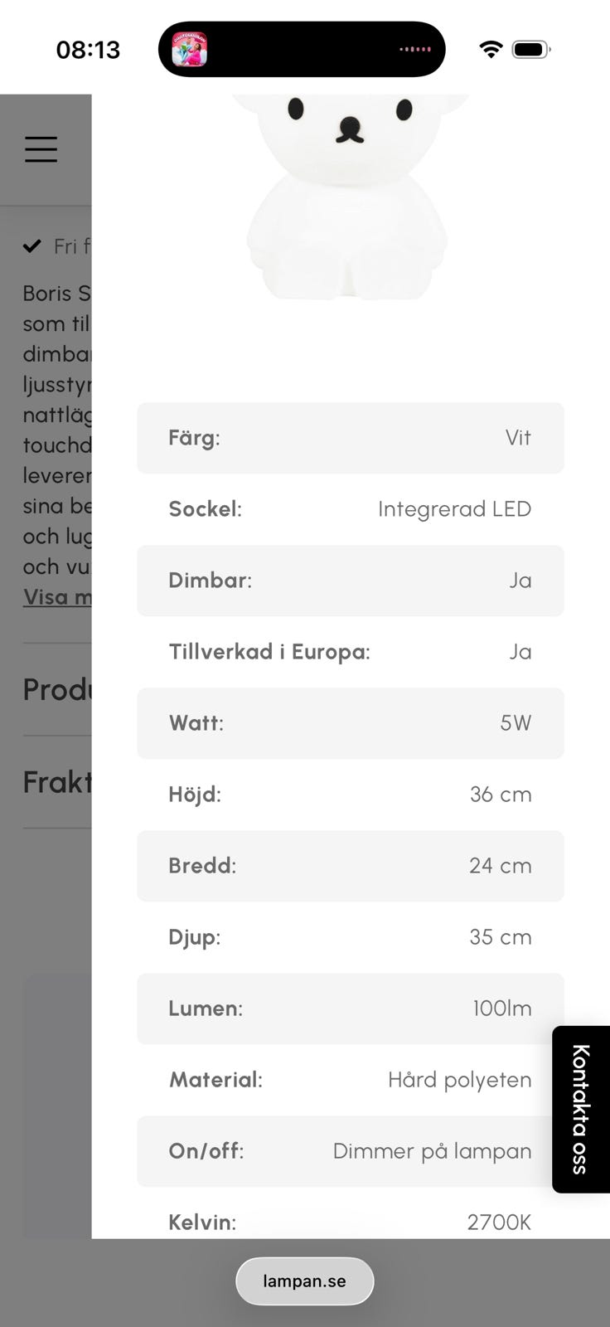Tap the clock showing 08:13
The height and width of the screenshot is (1327, 610).
[x=88, y=50]
